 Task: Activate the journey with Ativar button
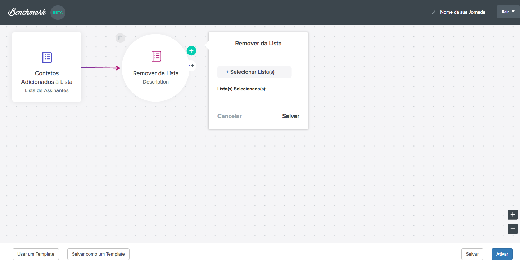[x=502, y=254]
